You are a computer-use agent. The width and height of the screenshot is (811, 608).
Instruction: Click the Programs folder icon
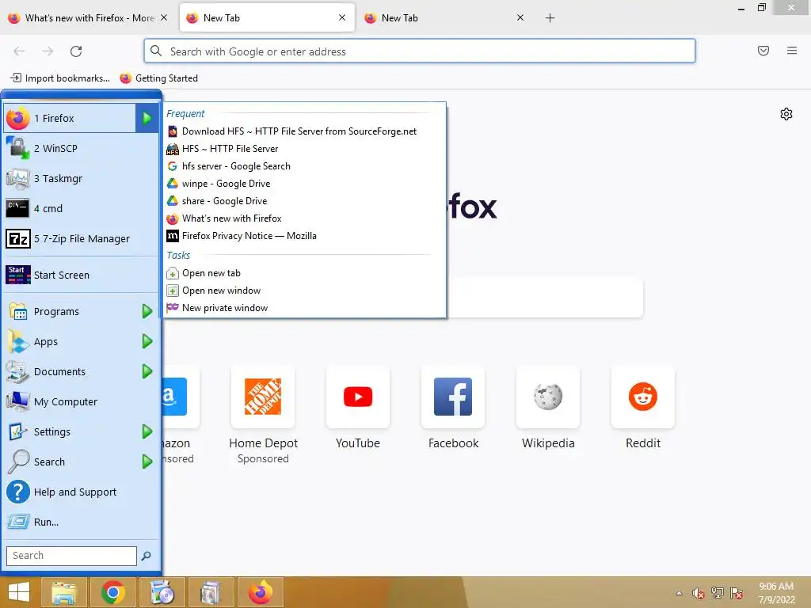(x=18, y=311)
